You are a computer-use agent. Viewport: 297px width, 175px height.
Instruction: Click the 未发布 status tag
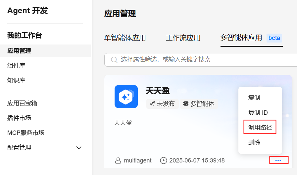click(x=163, y=104)
